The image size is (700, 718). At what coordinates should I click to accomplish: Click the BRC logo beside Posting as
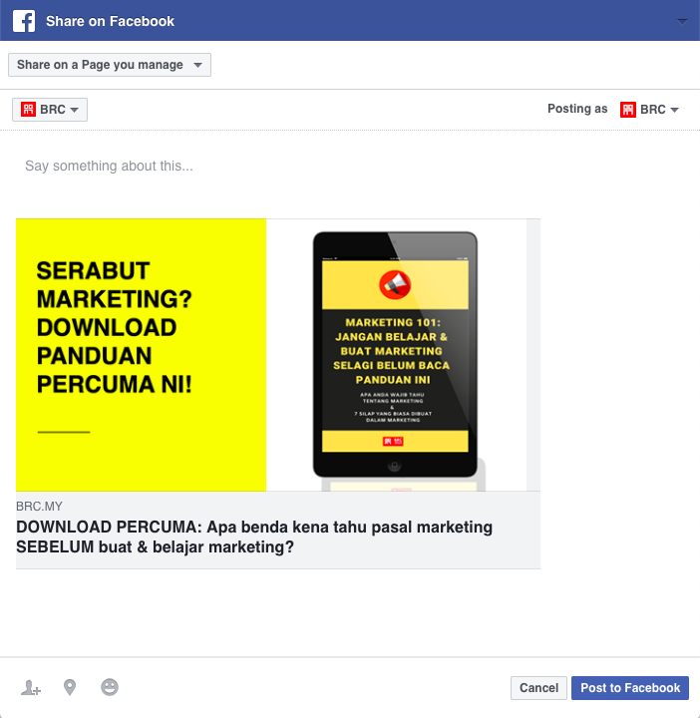(x=627, y=110)
